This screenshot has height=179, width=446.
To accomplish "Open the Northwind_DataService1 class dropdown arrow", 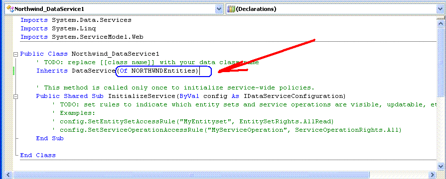I will [219, 9].
